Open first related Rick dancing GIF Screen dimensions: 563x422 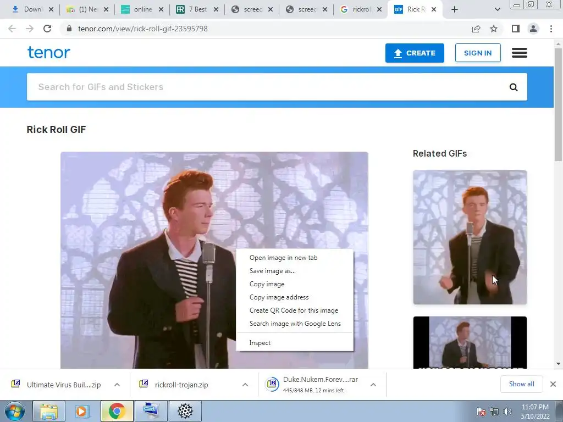pyautogui.click(x=470, y=237)
